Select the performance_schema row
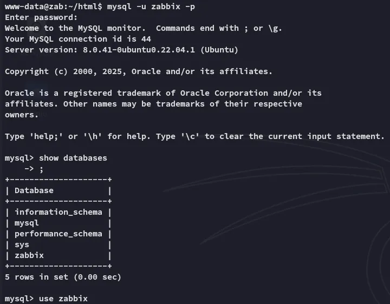390x304 pixels. point(58,234)
